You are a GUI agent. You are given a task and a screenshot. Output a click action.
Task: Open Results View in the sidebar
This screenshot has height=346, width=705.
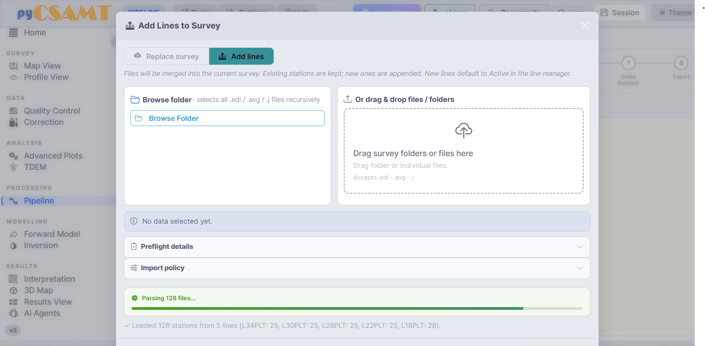click(x=48, y=302)
